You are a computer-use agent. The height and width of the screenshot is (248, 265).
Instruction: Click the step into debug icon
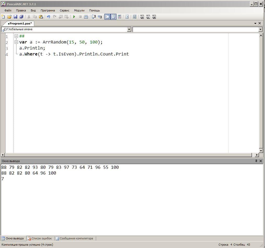[x=100, y=17]
